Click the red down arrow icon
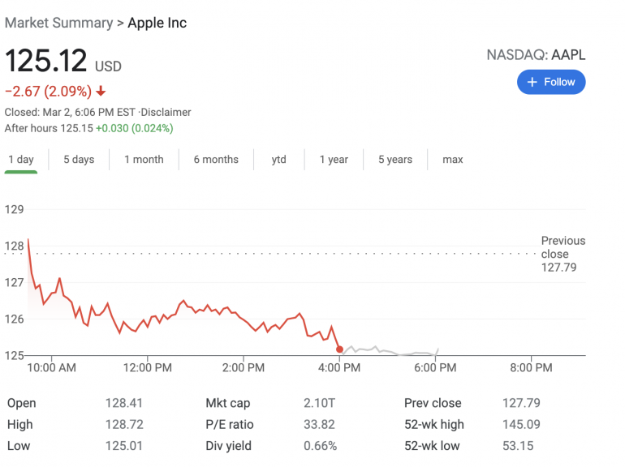Image resolution: width=625 pixels, height=467 pixels. coord(100,91)
